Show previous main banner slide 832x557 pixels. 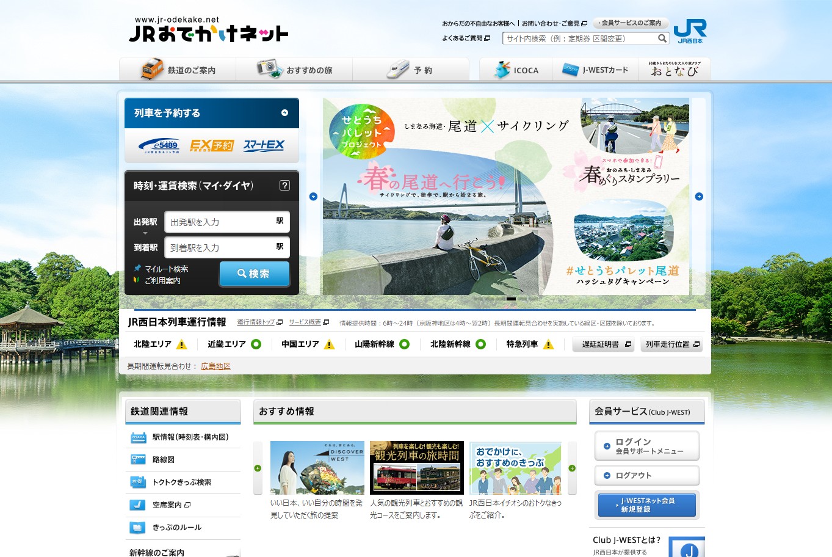pyautogui.click(x=313, y=196)
